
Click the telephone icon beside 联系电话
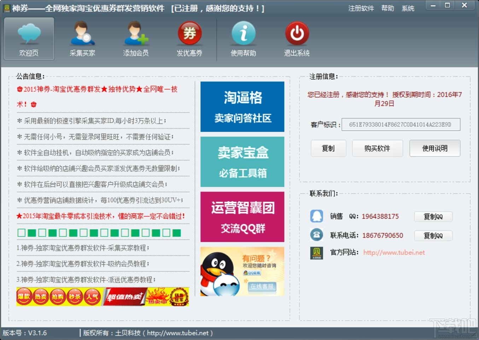coord(316,235)
